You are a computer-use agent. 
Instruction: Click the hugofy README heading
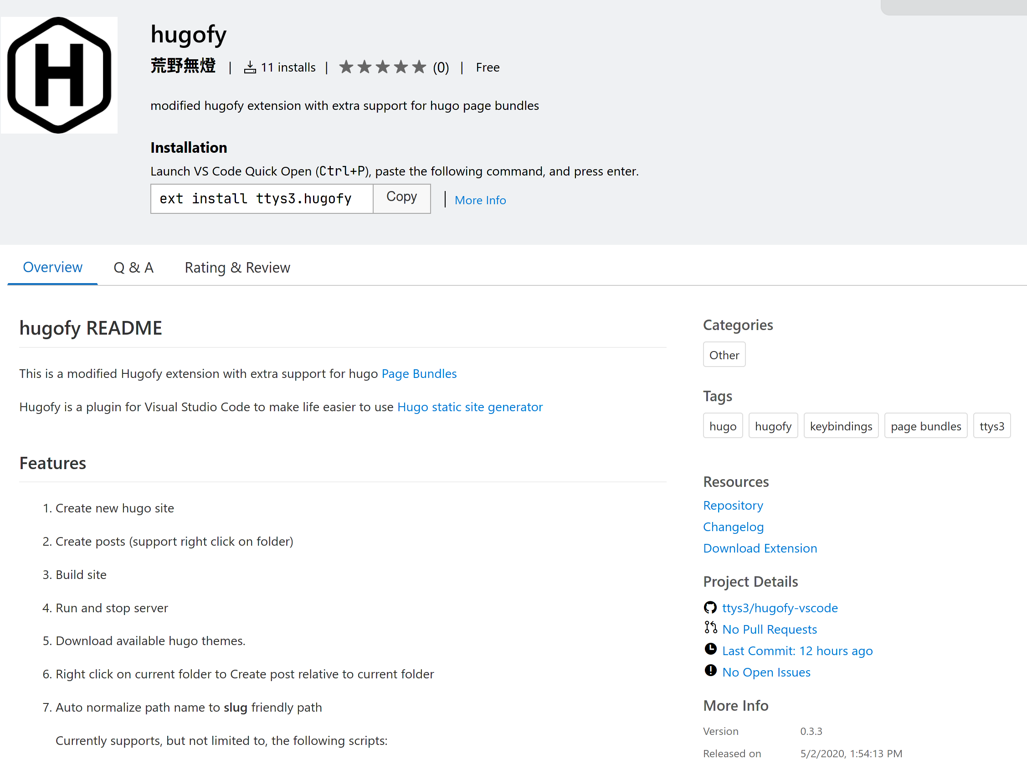coord(91,328)
